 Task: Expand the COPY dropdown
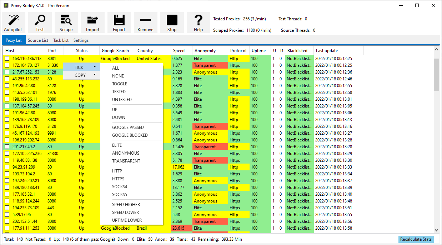click(95, 75)
